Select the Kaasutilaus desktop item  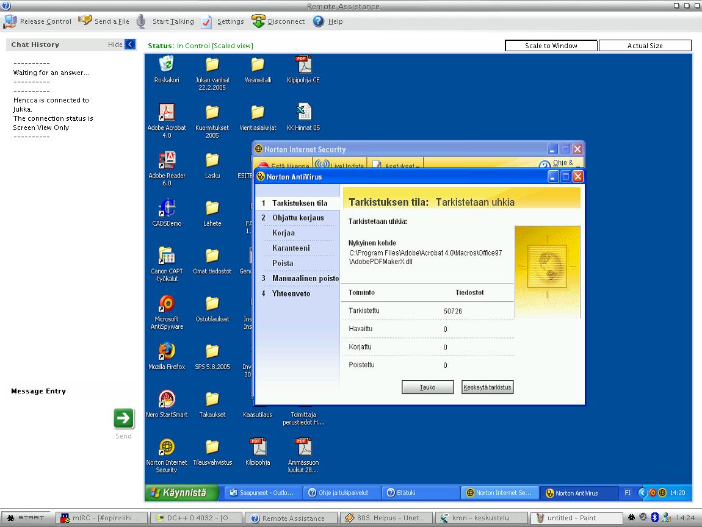(258, 414)
